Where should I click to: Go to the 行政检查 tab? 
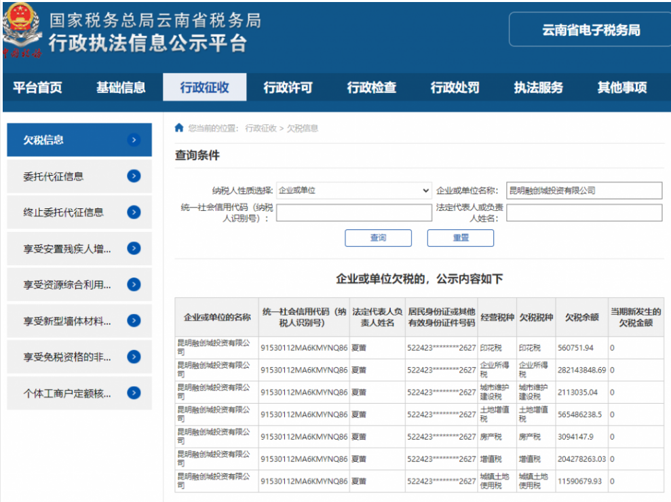pos(371,88)
